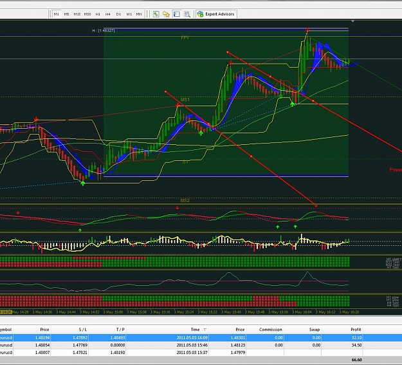Viewport: 402px width, 365px height.
Task: Click the MS2 level label on chart
Action: tap(185, 200)
